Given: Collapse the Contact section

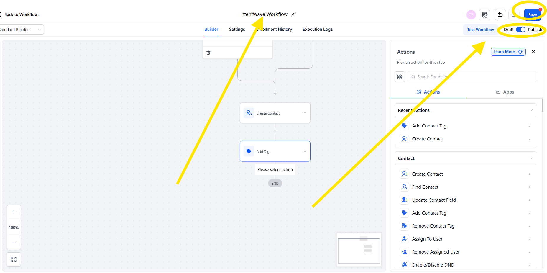Looking at the screenshot, I should coord(531,158).
